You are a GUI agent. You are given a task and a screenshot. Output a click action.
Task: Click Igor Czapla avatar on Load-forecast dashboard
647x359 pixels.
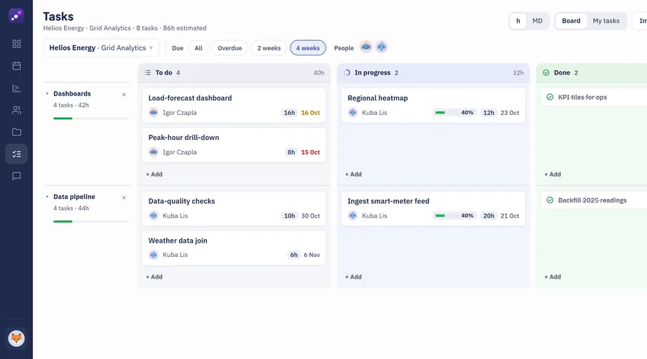pos(154,113)
